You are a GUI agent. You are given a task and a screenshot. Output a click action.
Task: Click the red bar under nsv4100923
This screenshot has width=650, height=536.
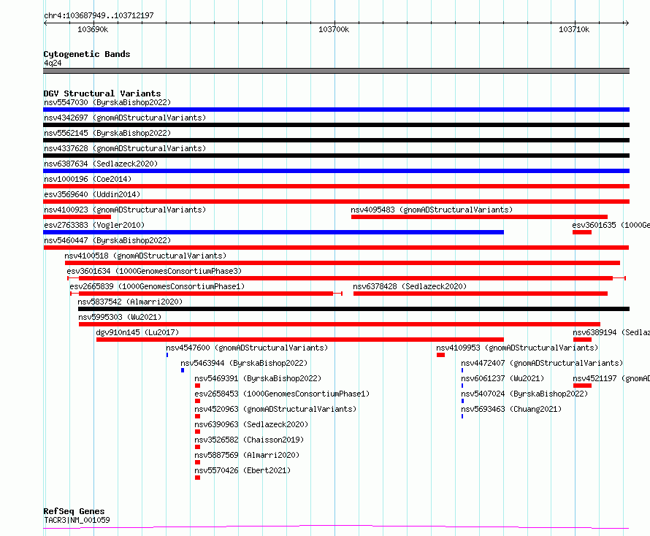(x=77, y=217)
